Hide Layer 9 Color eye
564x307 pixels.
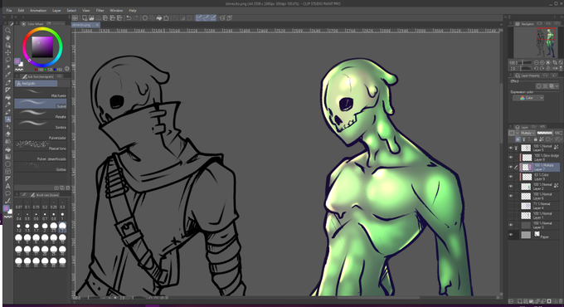(511, 177)
